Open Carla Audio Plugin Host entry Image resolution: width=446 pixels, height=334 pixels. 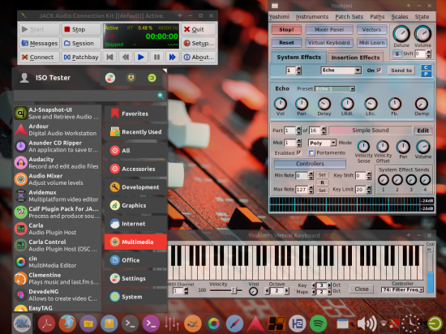pyautogui.click(x=58, y=229)
